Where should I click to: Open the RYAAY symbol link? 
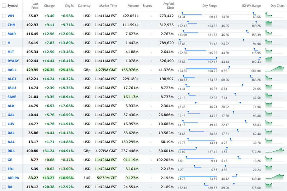pos(13,61)
